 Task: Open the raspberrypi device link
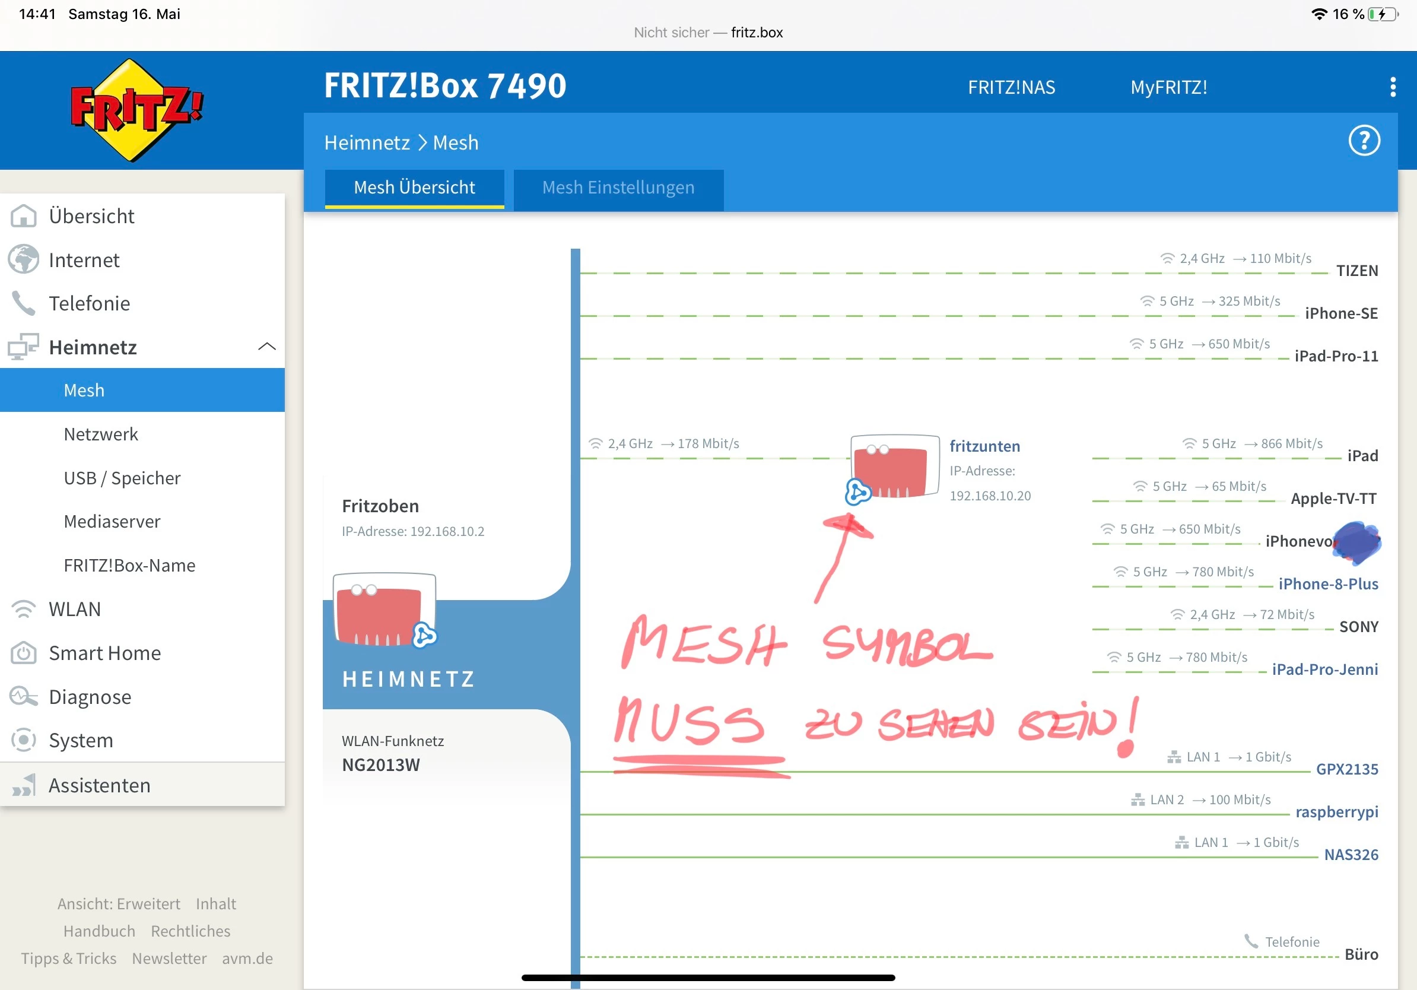(x=1336, y=811)
